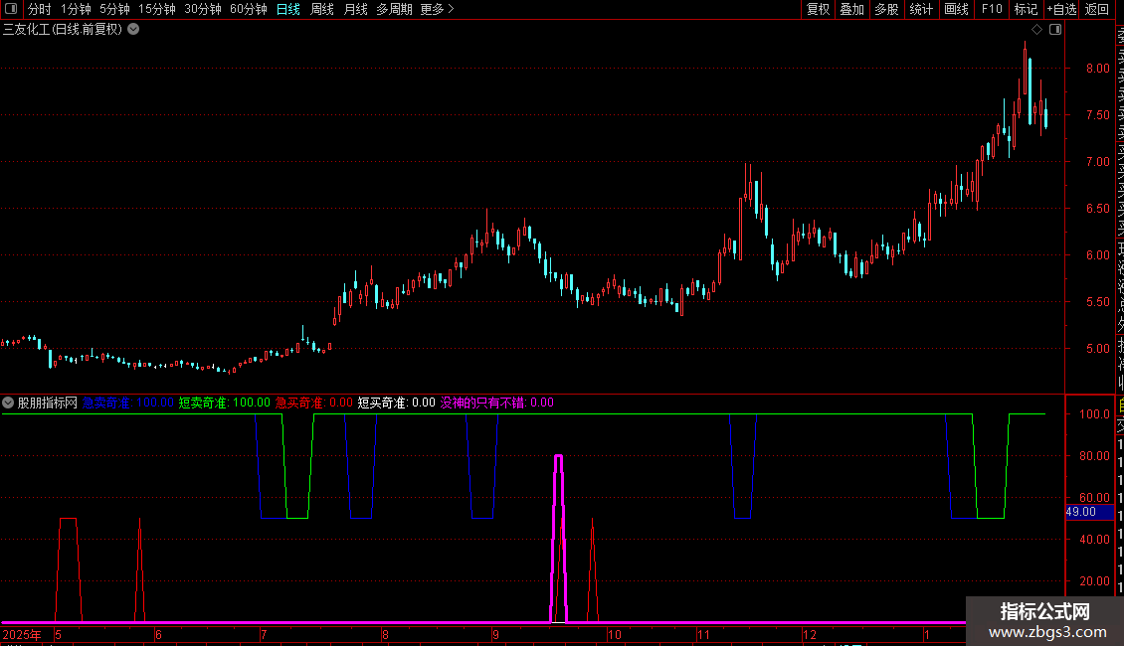1124x646 pixels.
Task: Click the 标记 mark button
Action: (1026, 9)
